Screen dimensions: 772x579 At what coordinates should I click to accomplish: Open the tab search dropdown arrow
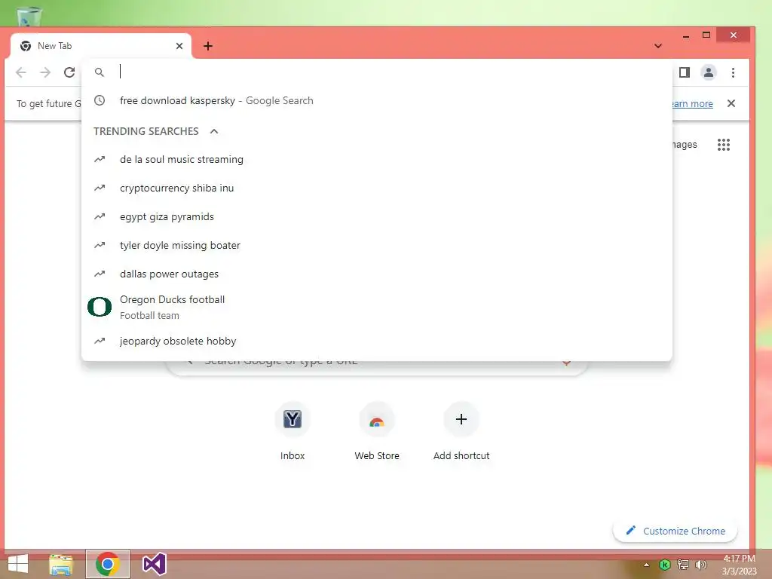[x=658, y=46]
